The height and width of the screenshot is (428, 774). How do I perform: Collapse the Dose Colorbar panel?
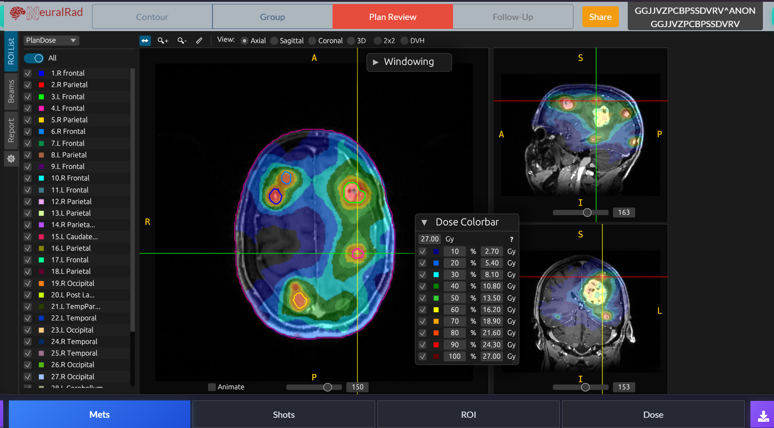[x=425, y=222]
